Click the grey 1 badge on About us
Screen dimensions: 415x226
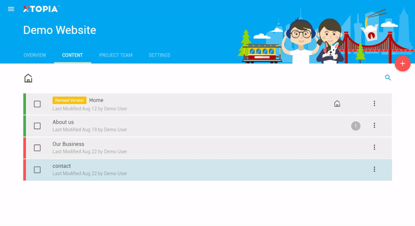[x=355, y=126]
